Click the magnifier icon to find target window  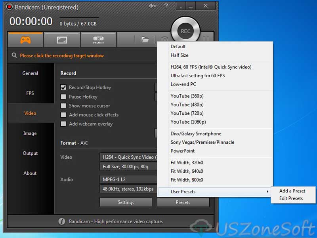coord(14,55)
